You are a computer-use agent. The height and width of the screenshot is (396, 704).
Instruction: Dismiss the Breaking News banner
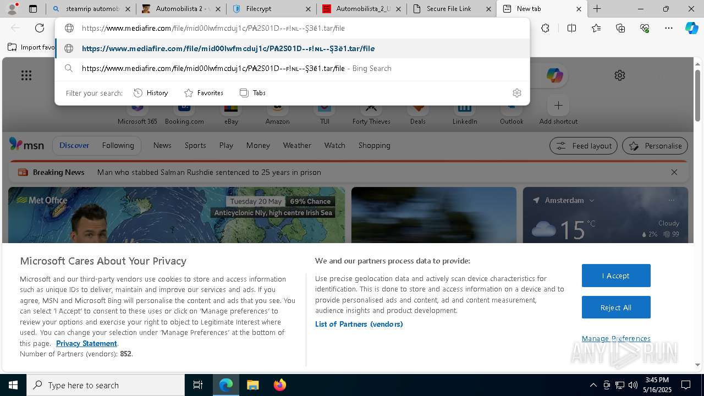pos(674,172)
